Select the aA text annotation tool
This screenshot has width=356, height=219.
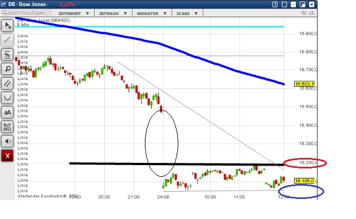(x=7, y=112)
